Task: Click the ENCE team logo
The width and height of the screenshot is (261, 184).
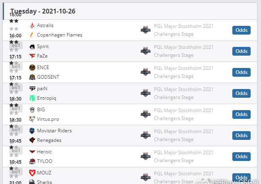Action: [x=32, y=68]
